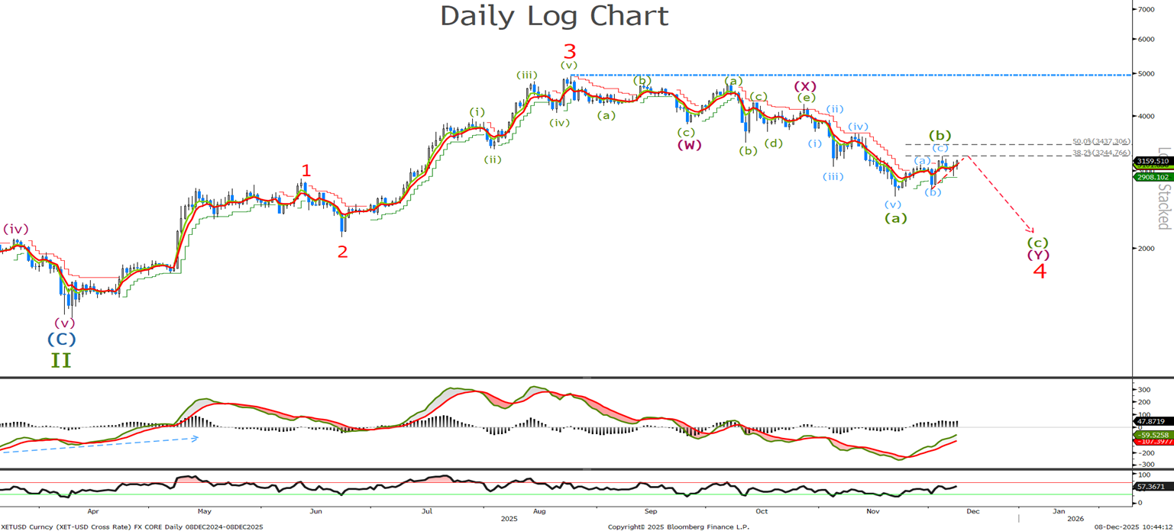The height and width of the screenshot is (531, 1174).
Task: Click the red dashed projection arrowhead
Action: (x=1031, y=230)
